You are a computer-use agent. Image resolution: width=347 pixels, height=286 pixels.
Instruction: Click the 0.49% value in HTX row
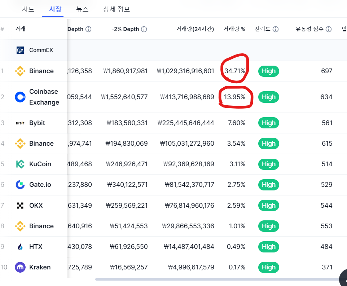point(236,247)
